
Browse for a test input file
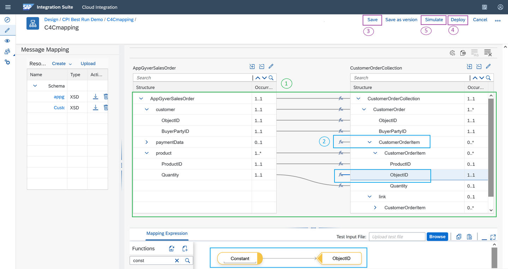(x=437, y=237)
